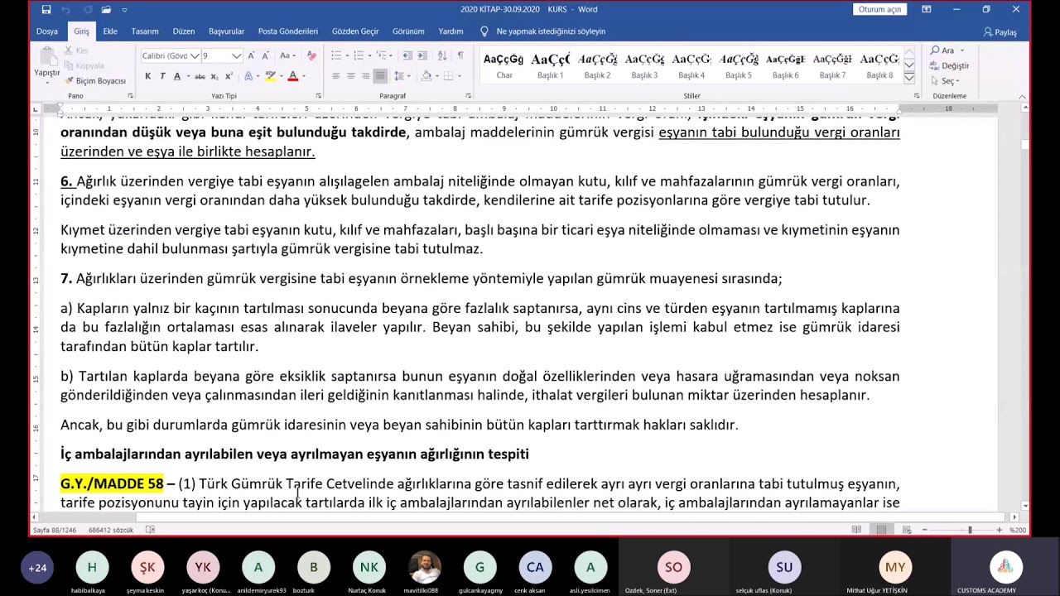Apply superscript formatting
Image resolution: width=1060 pixels, height=596 pixels.
(x=228, y=76)
